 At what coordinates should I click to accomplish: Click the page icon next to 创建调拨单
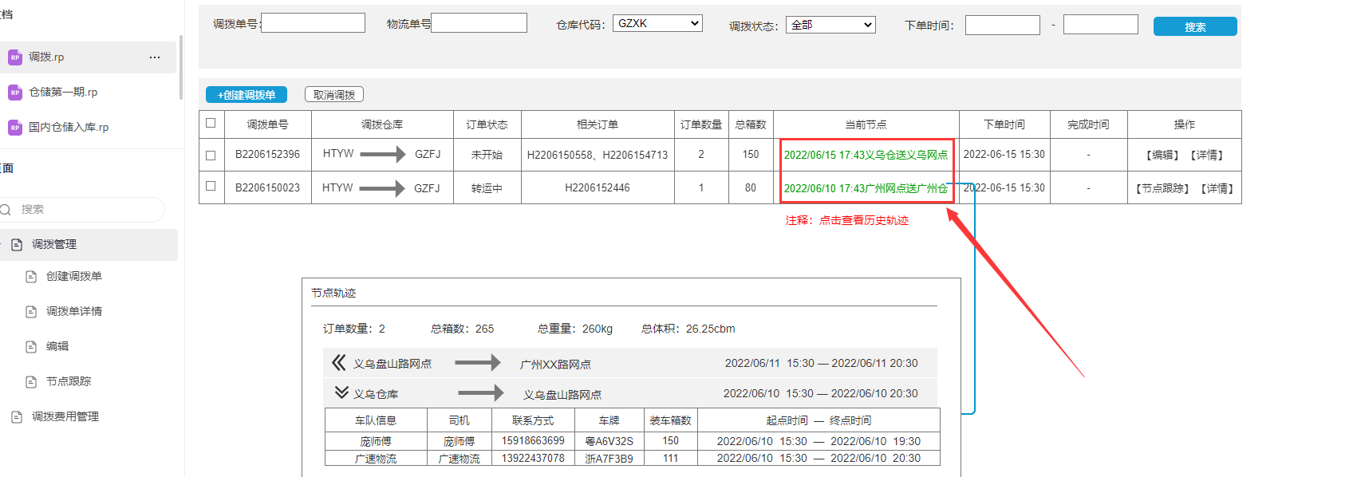tap(31, 277)
